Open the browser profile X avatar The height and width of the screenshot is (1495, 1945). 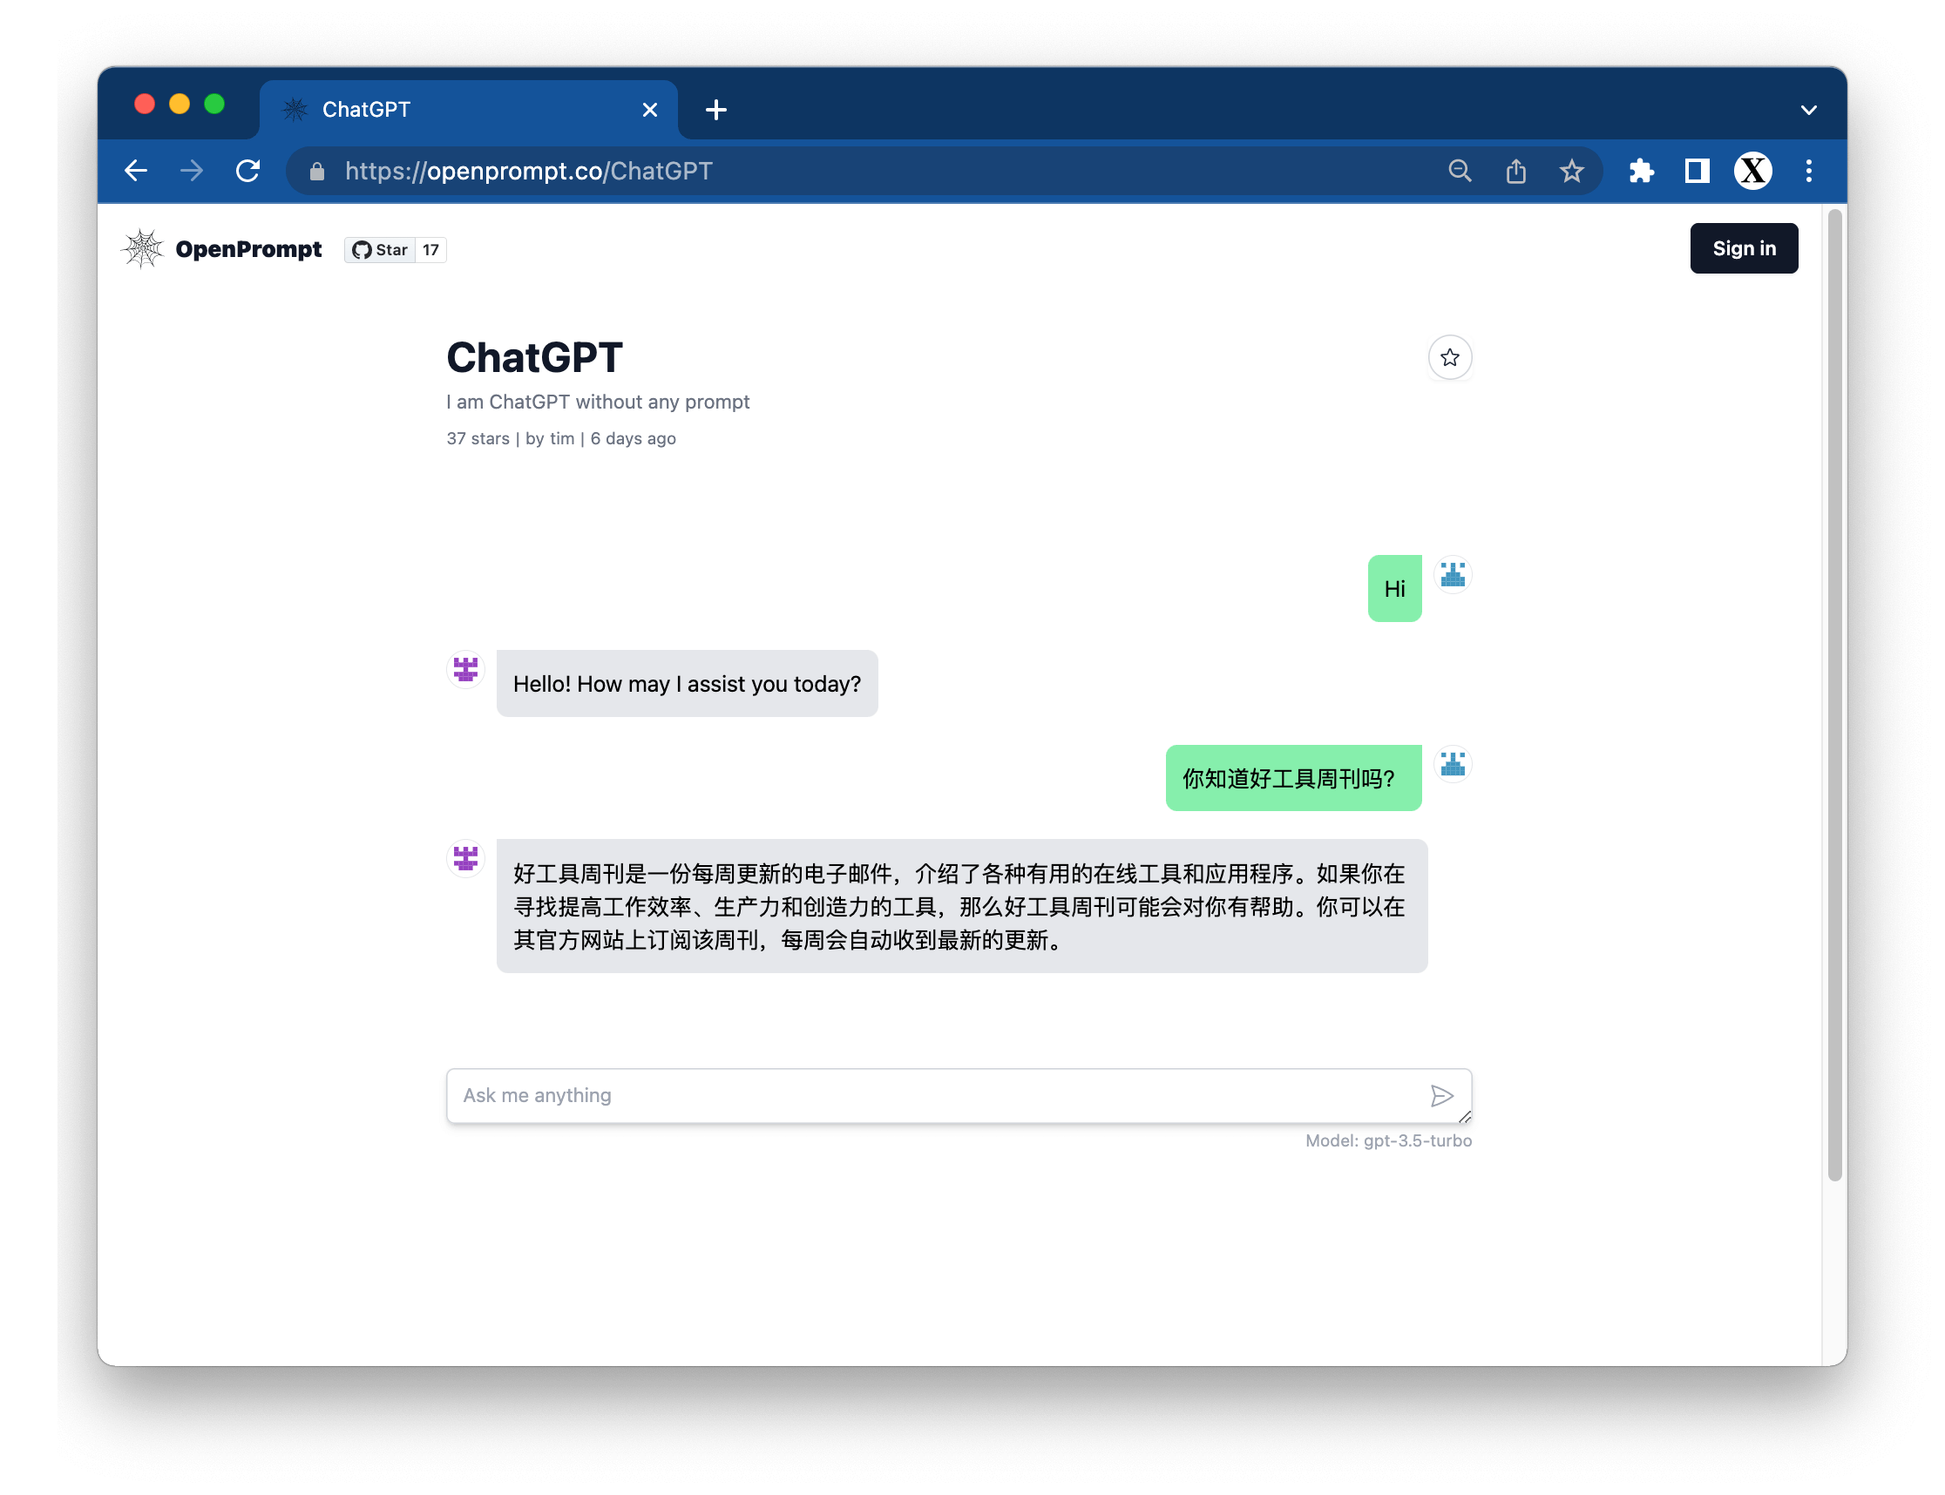pos(1752,171)
